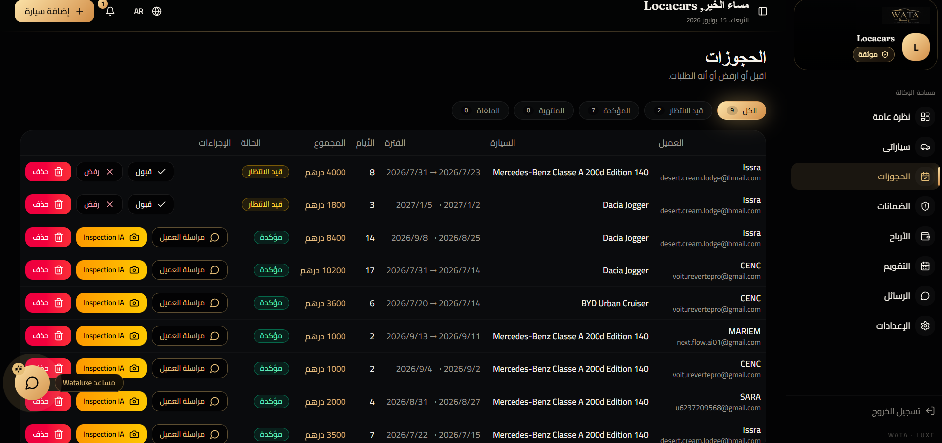Click تسجيل الخروج logout
Image resolution: width=942 pixels, height=443 pixels.
click(903, 411)
